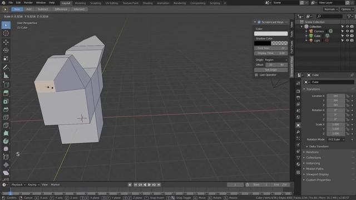Open the Shadow Color swatch
This screenshot has width=356, height=200.
[271, 43]
